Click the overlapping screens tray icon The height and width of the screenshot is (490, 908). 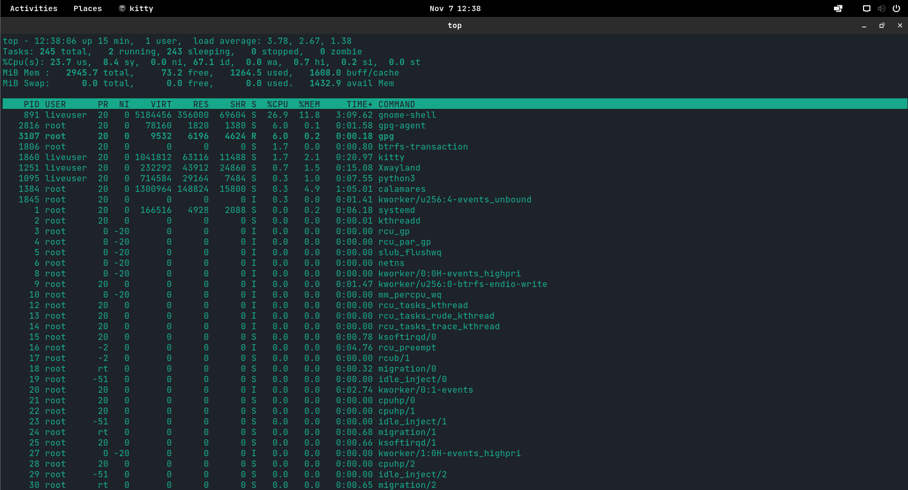838,8
